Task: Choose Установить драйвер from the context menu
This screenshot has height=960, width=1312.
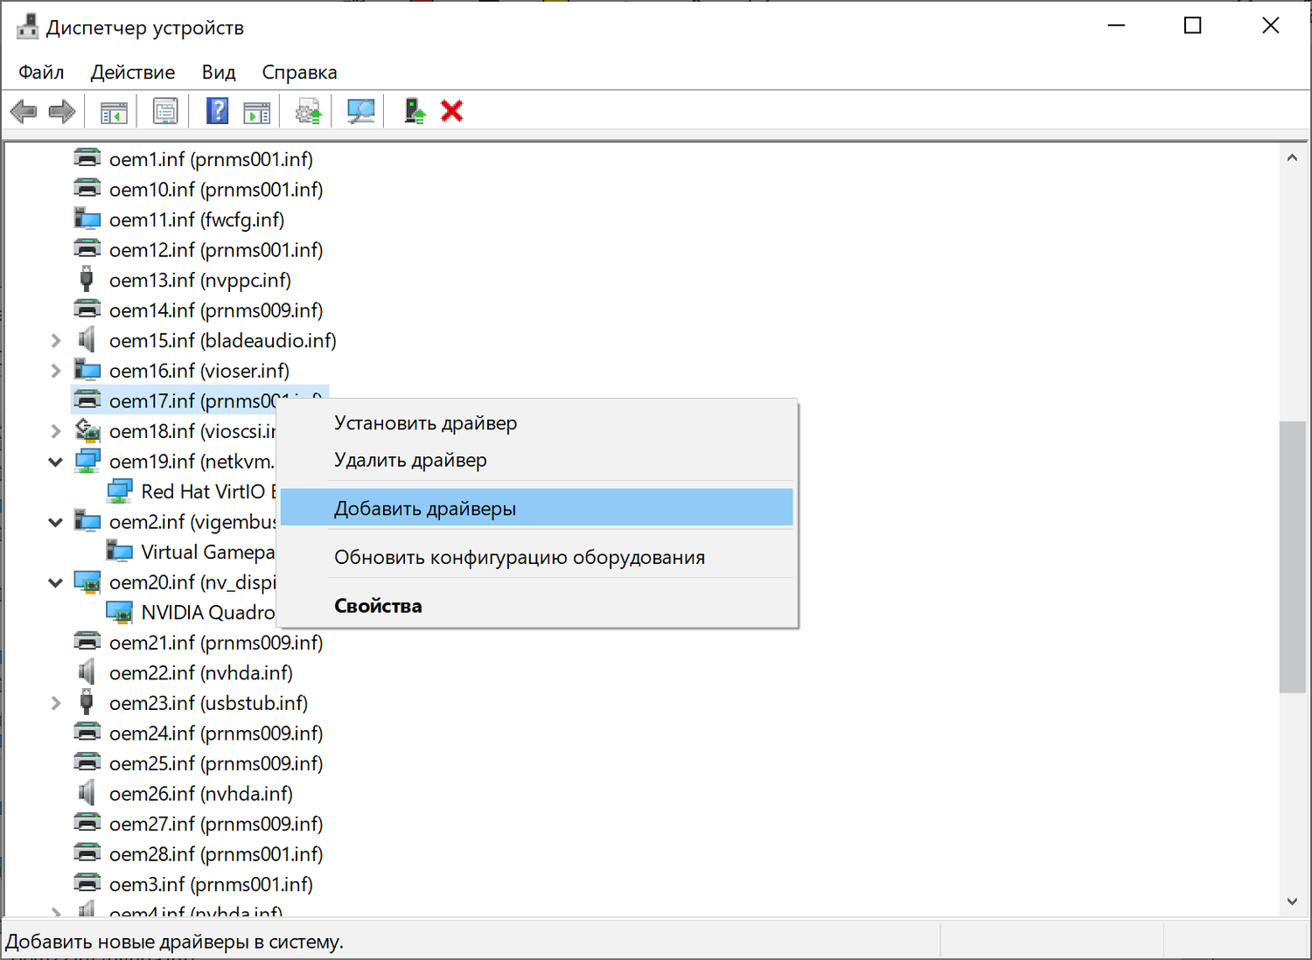Action: (537, 423)
